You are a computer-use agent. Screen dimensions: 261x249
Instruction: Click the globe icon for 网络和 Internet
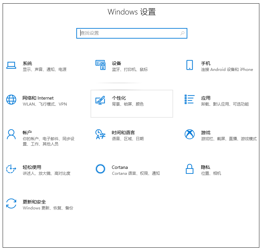tap(11, 100)
